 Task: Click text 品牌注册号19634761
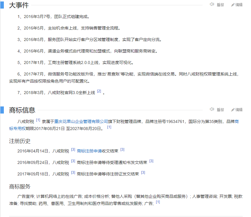[165, 122]
